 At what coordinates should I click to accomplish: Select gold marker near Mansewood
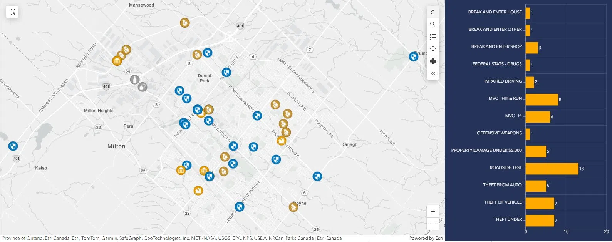click(x=185, y=23)
